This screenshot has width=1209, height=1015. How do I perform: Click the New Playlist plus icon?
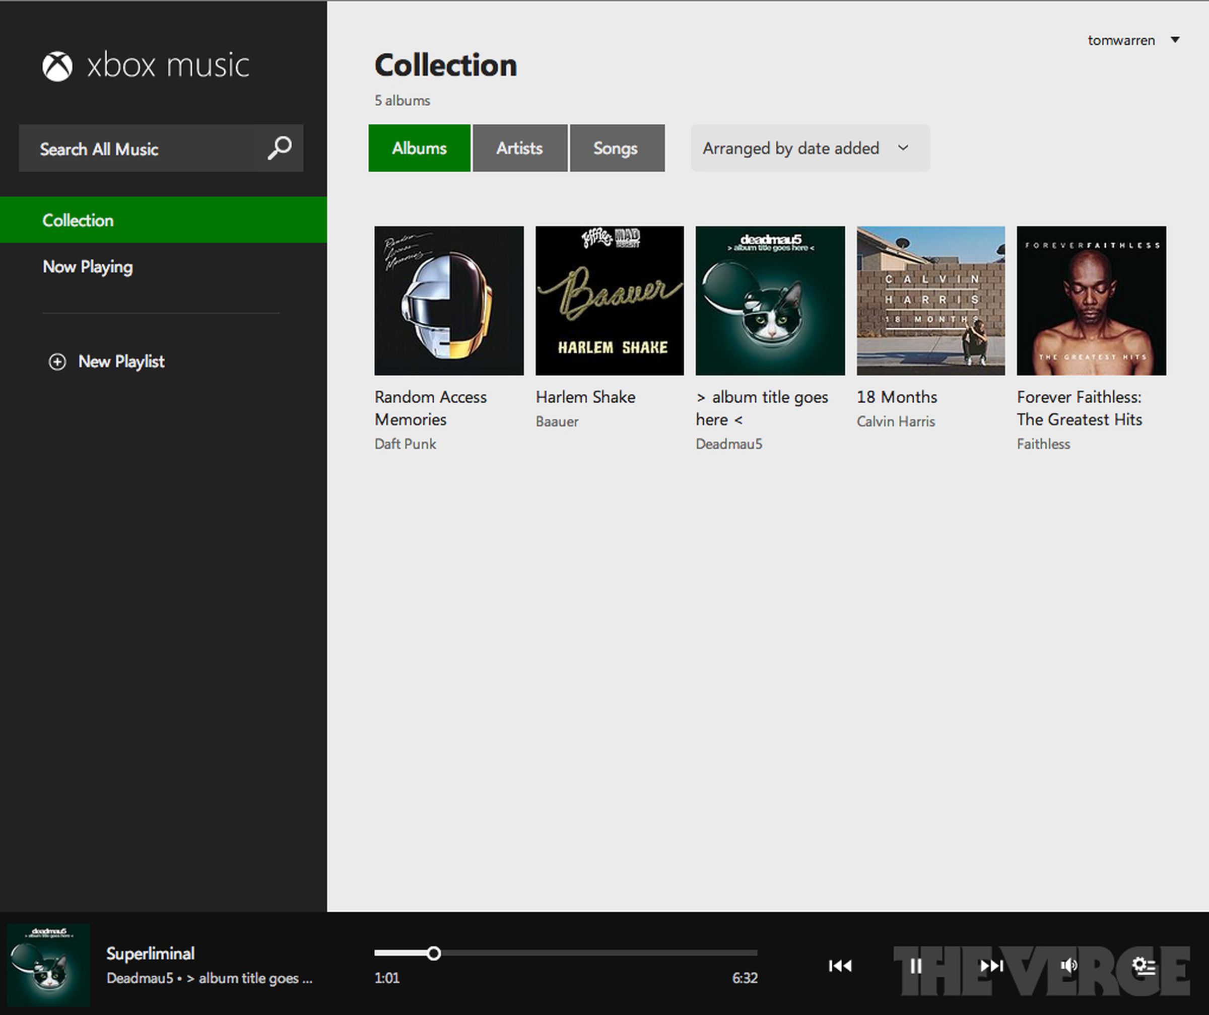point(57,361)
